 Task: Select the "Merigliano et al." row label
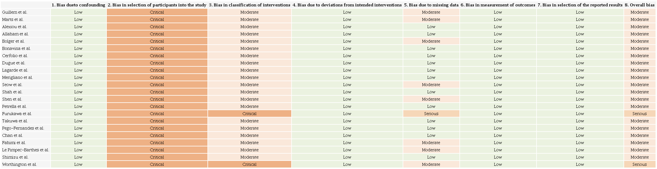(x=17, y=77)
